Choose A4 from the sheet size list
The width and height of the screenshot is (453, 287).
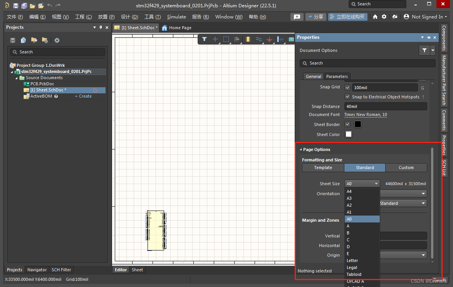tap(362, 191)
